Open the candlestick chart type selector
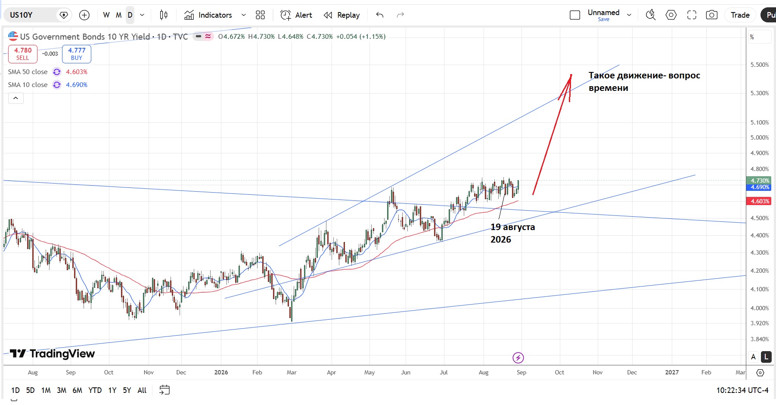The image size is (776, 405). click(x=164, y=15)
